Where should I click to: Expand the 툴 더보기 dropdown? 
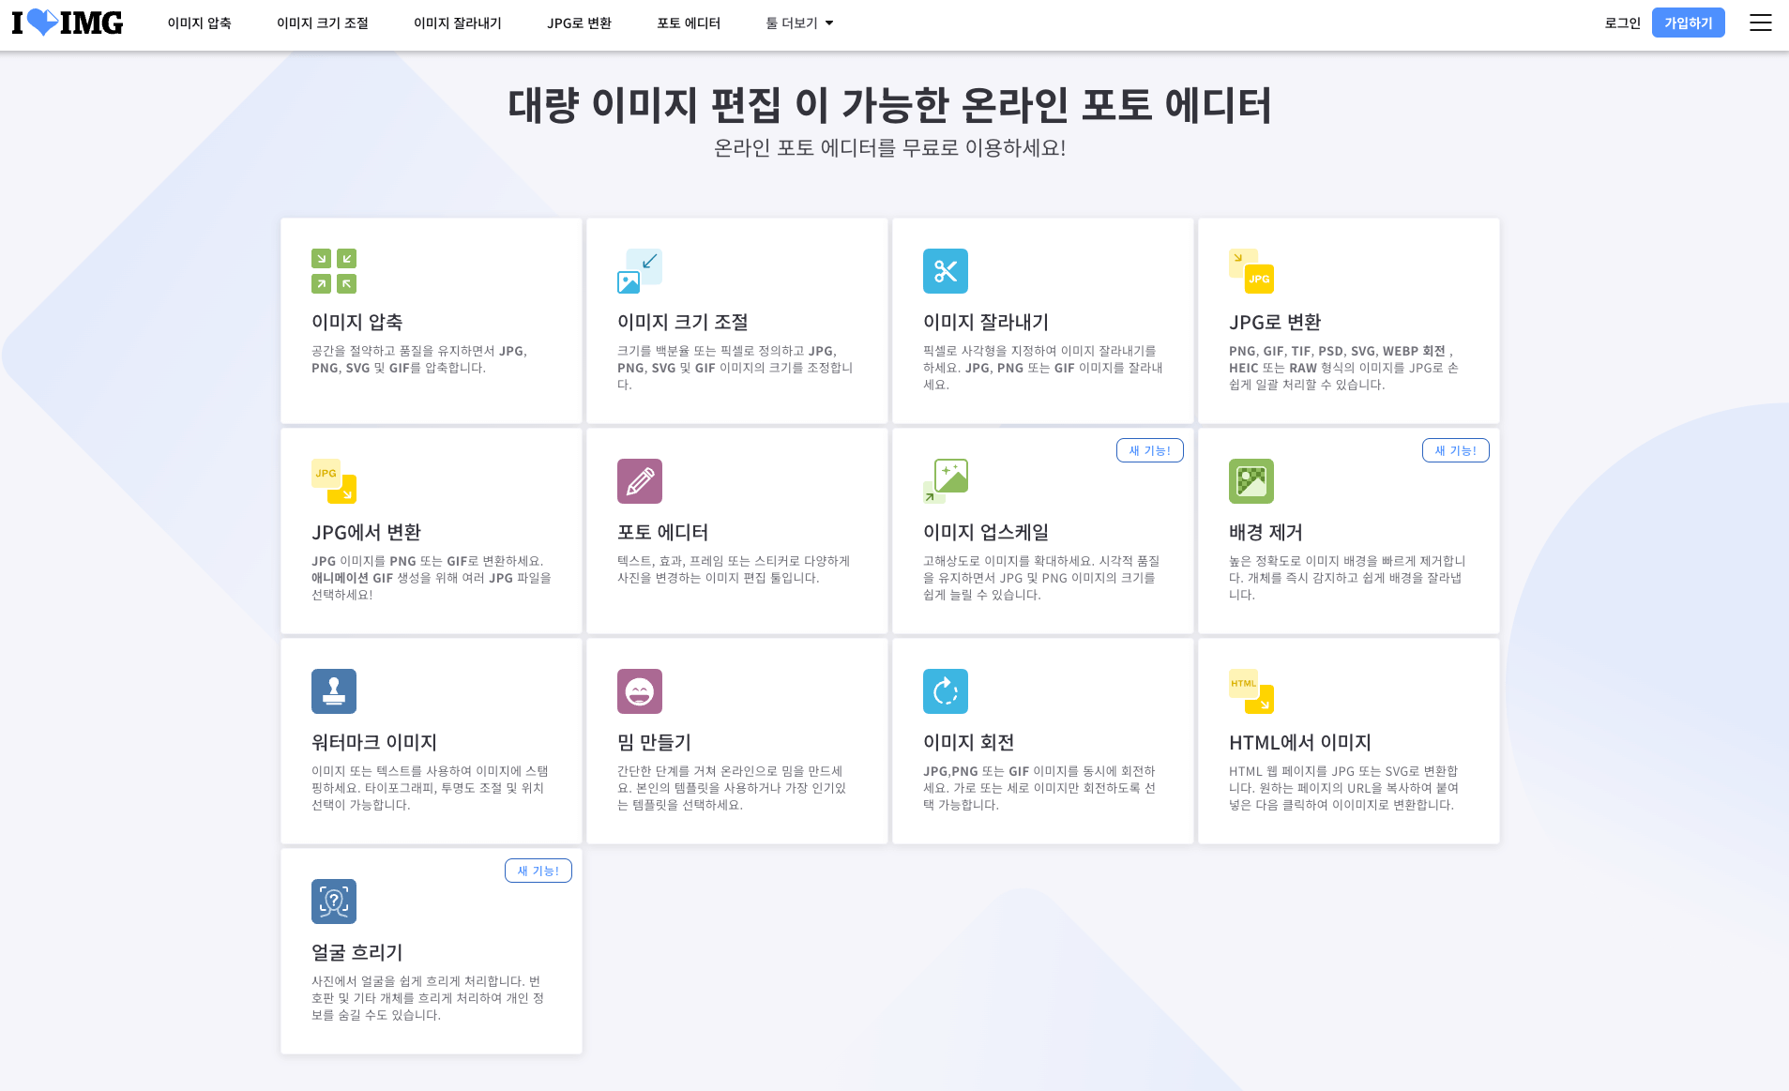(x=797, y=23)
